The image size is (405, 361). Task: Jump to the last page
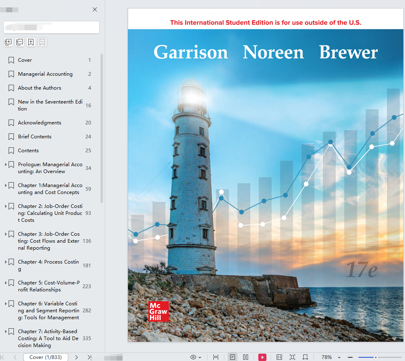[x=89, y=357]
